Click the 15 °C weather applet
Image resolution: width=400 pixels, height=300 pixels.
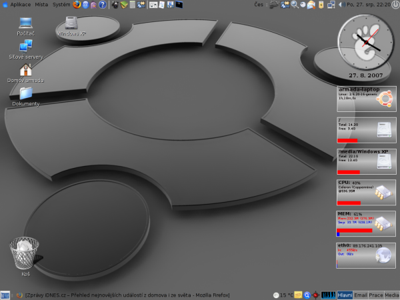(283, 295)
